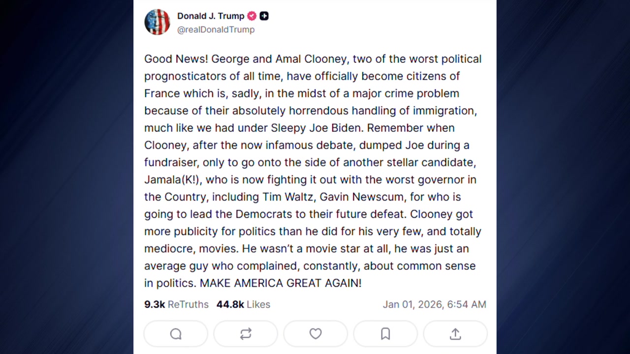Click the red verified checkmark badge
The image size is (630, 354).
[x=252, y=16]
